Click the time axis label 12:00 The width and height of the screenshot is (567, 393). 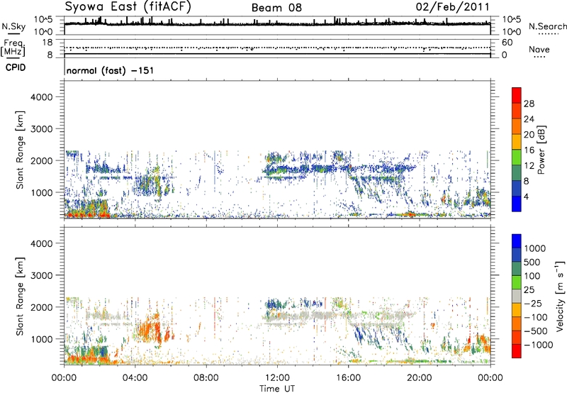click(277, 378)
